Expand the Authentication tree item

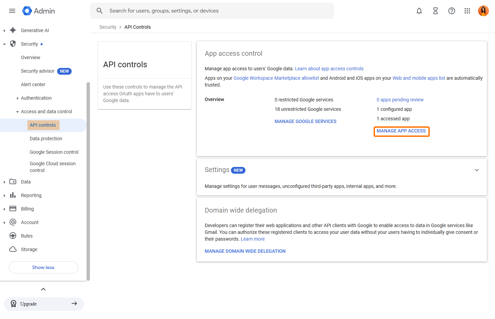pos(18,98)
